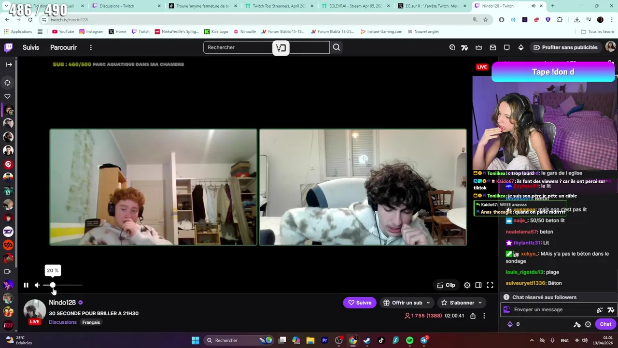Adjust the player volume slider handle

click(x=53, y=285)
